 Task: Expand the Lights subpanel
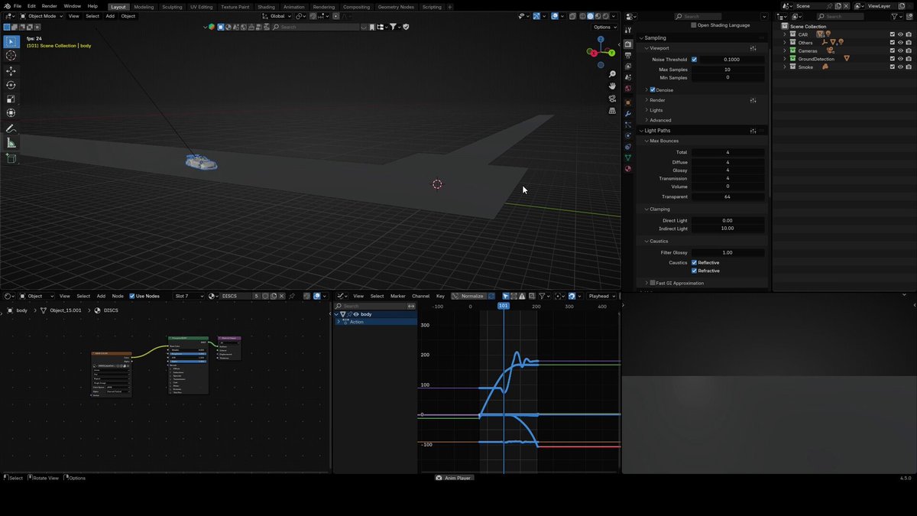[x=646, y=110]
